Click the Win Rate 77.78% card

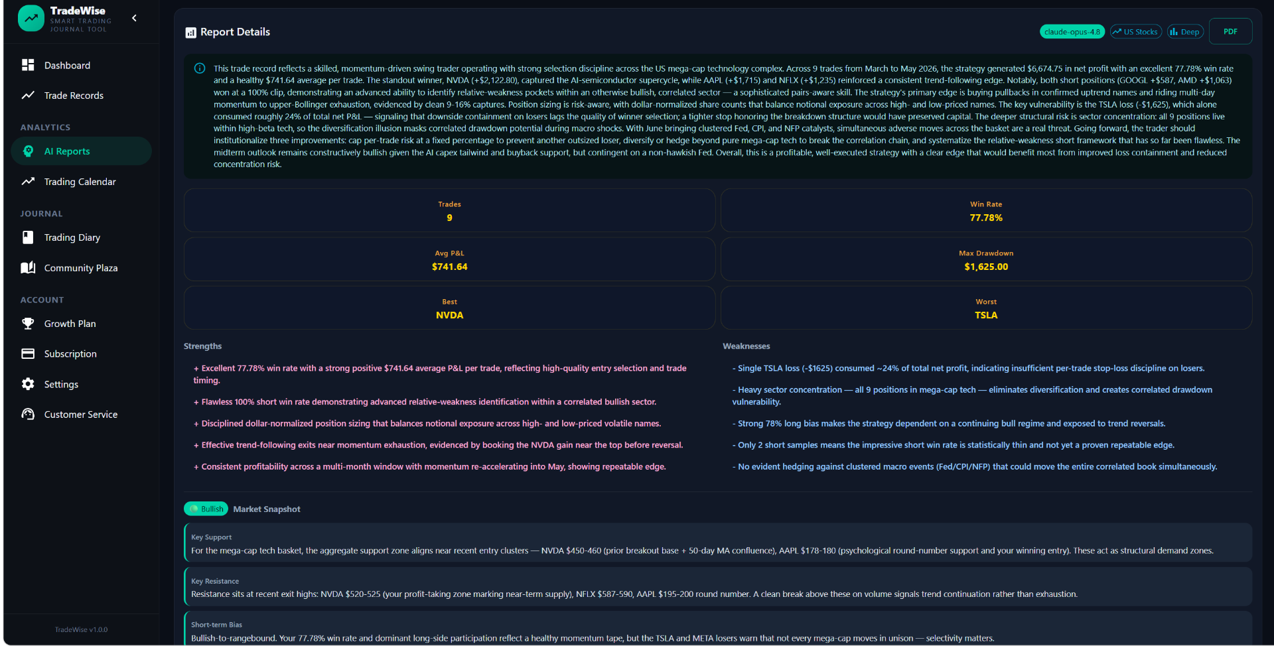coord(986,210)
